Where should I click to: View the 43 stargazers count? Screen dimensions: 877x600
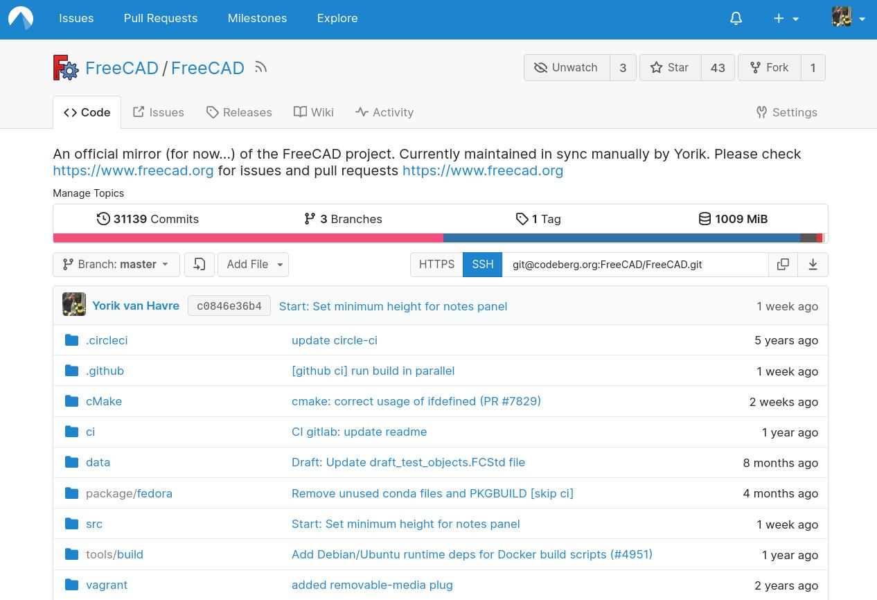point(718,68)
